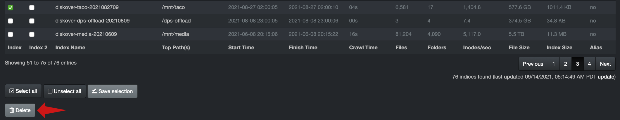The height and width of the screenshot is (120, 620).
Task: Check Index 2 box for diskover-media-20210609
Action: click(32, 34)
